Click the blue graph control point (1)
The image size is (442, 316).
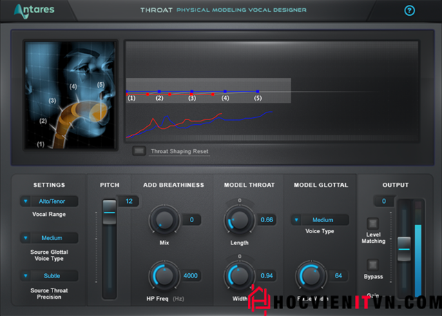coord(127,91)
